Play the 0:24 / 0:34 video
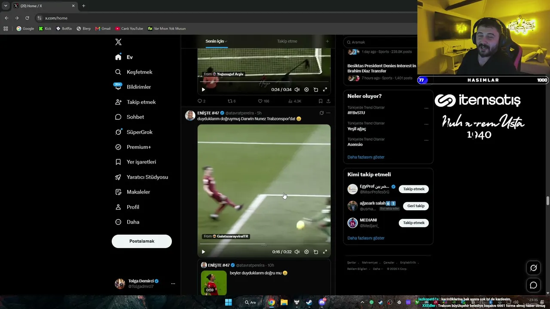The height and width of the screenshot is (309, 550). click(203, 90)
